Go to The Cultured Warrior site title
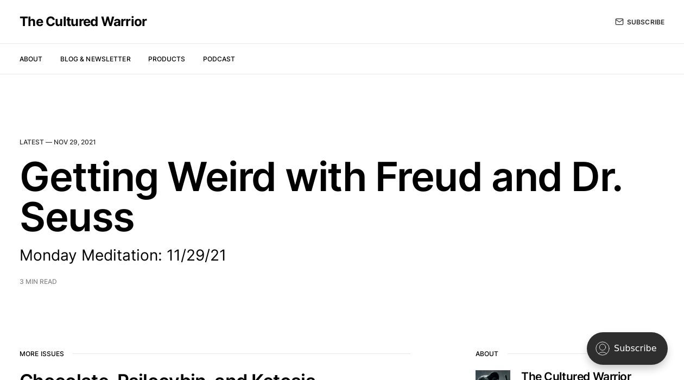The image size is (684, 380). tap(83, 22)
